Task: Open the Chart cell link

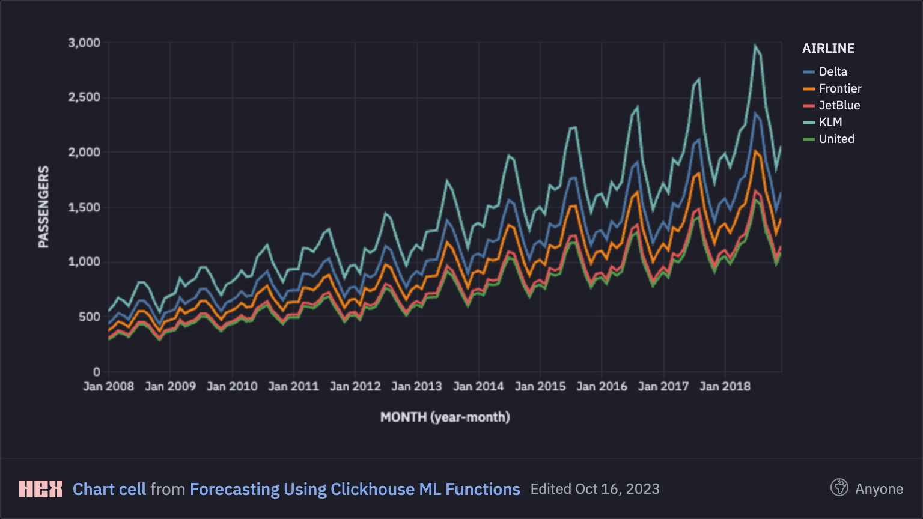Action: (x=109, y=489)
